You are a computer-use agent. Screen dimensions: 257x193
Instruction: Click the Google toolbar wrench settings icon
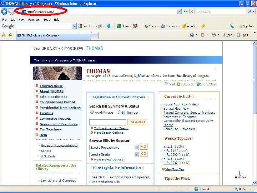(x=232, y=26)
